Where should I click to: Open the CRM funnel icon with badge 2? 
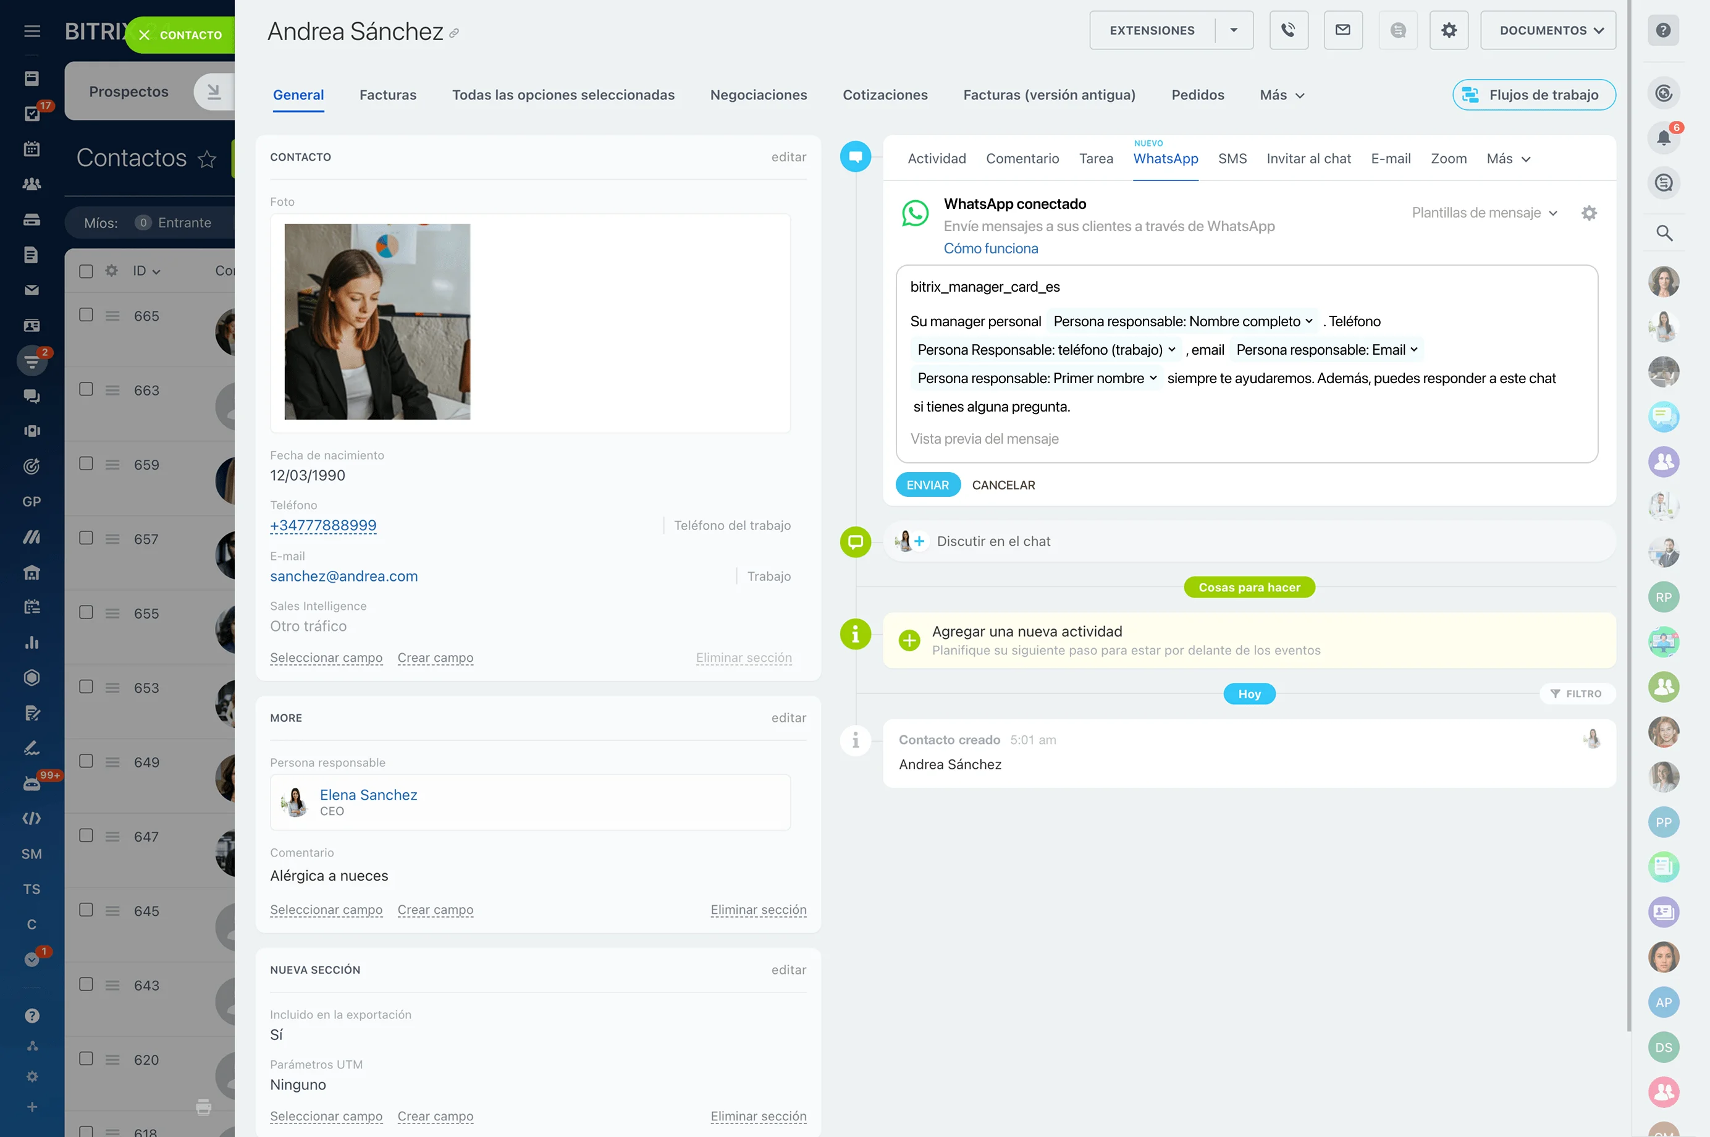pyautogui.click(x=32, y=360)
